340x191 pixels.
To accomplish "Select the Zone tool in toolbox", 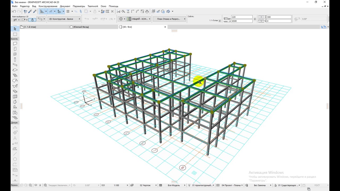I will [x=15, y=112].
